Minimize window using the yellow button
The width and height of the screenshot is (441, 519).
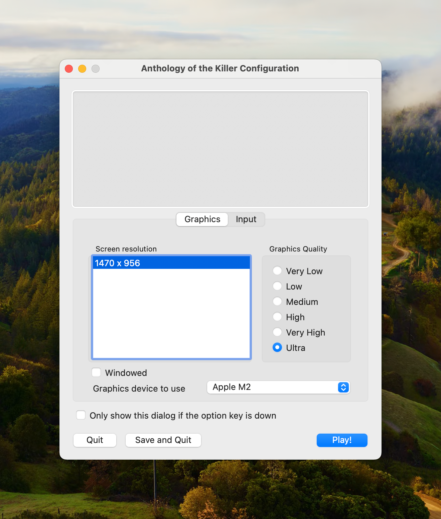82,69
